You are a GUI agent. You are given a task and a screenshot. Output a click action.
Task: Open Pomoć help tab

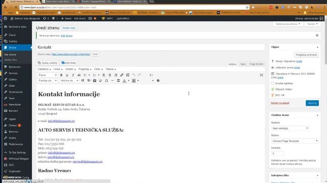tap(312, 24)
